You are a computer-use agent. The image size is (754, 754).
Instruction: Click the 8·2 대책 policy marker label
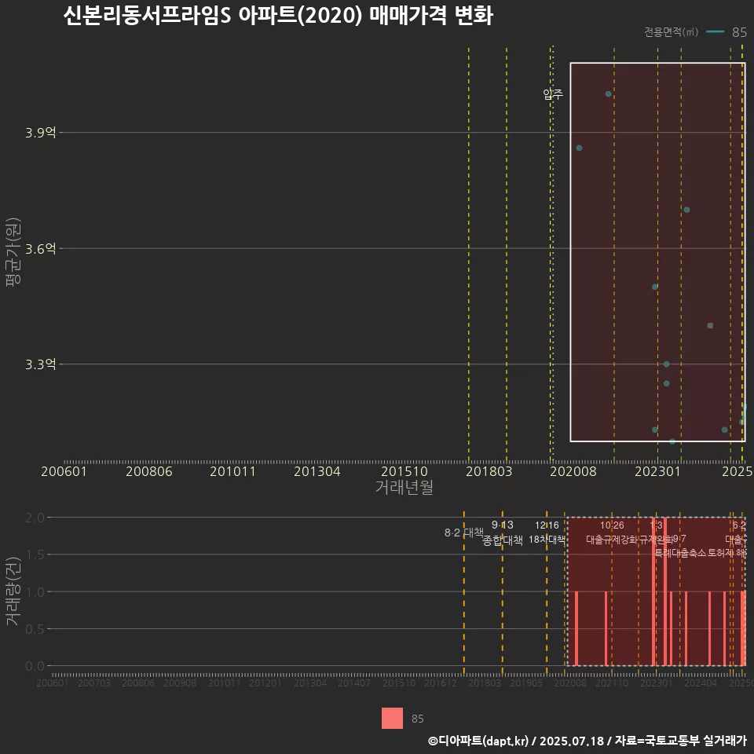pyautogui.click(x=463, y=533)
